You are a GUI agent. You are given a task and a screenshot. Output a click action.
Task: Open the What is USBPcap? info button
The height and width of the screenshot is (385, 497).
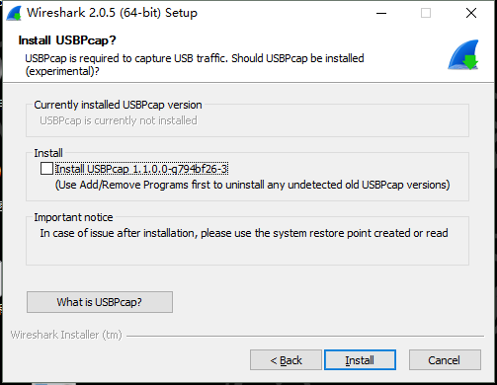pos(100,302)
